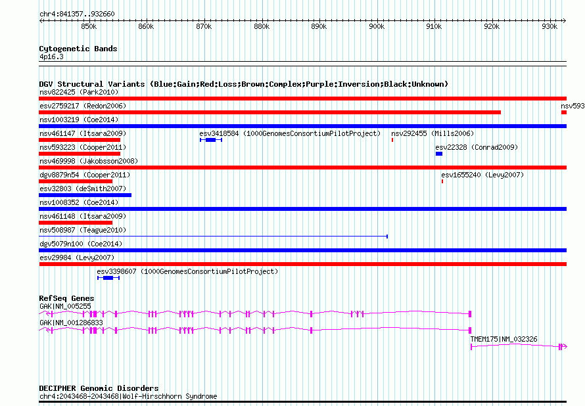585x406 pixels.
Task: Click the nsv593223 (Cooper2011) red bar
Action: (80, 154)
